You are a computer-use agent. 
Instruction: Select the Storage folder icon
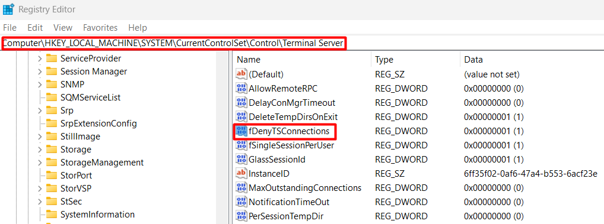coord(51,150)
